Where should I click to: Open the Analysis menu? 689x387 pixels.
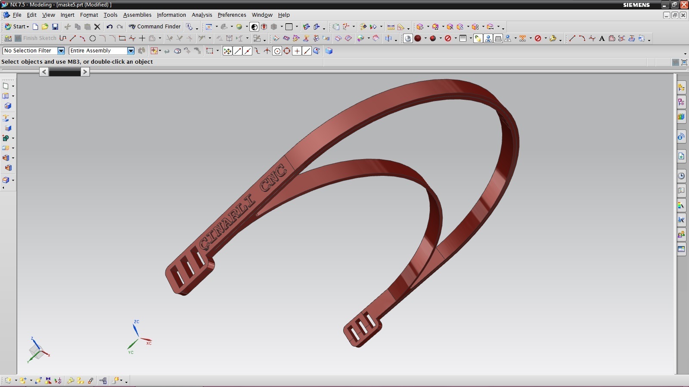[202, 15]
